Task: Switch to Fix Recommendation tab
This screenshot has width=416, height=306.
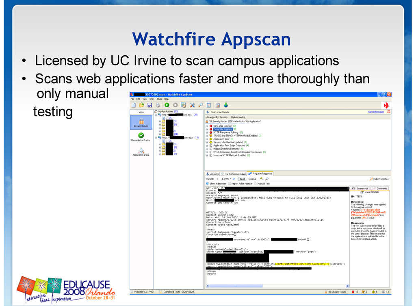Action: tap(234, 174)
